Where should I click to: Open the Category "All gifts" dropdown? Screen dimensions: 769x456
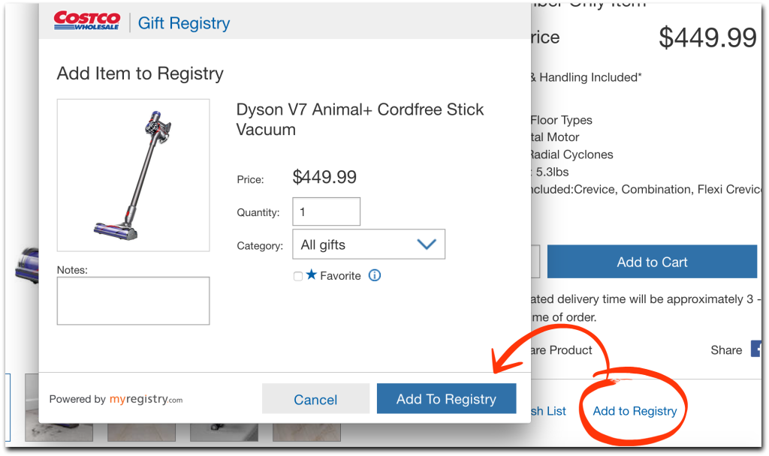pos(369,244)
